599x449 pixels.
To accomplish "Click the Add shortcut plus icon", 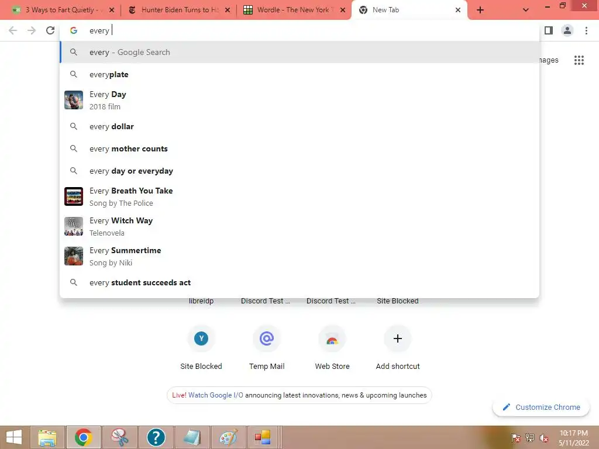I will [x=398, y=339].
